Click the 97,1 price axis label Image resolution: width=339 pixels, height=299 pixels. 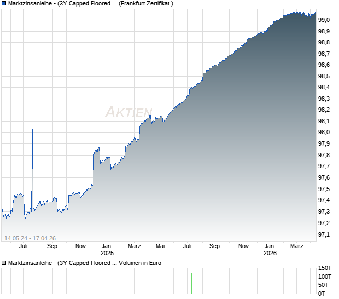324,234
